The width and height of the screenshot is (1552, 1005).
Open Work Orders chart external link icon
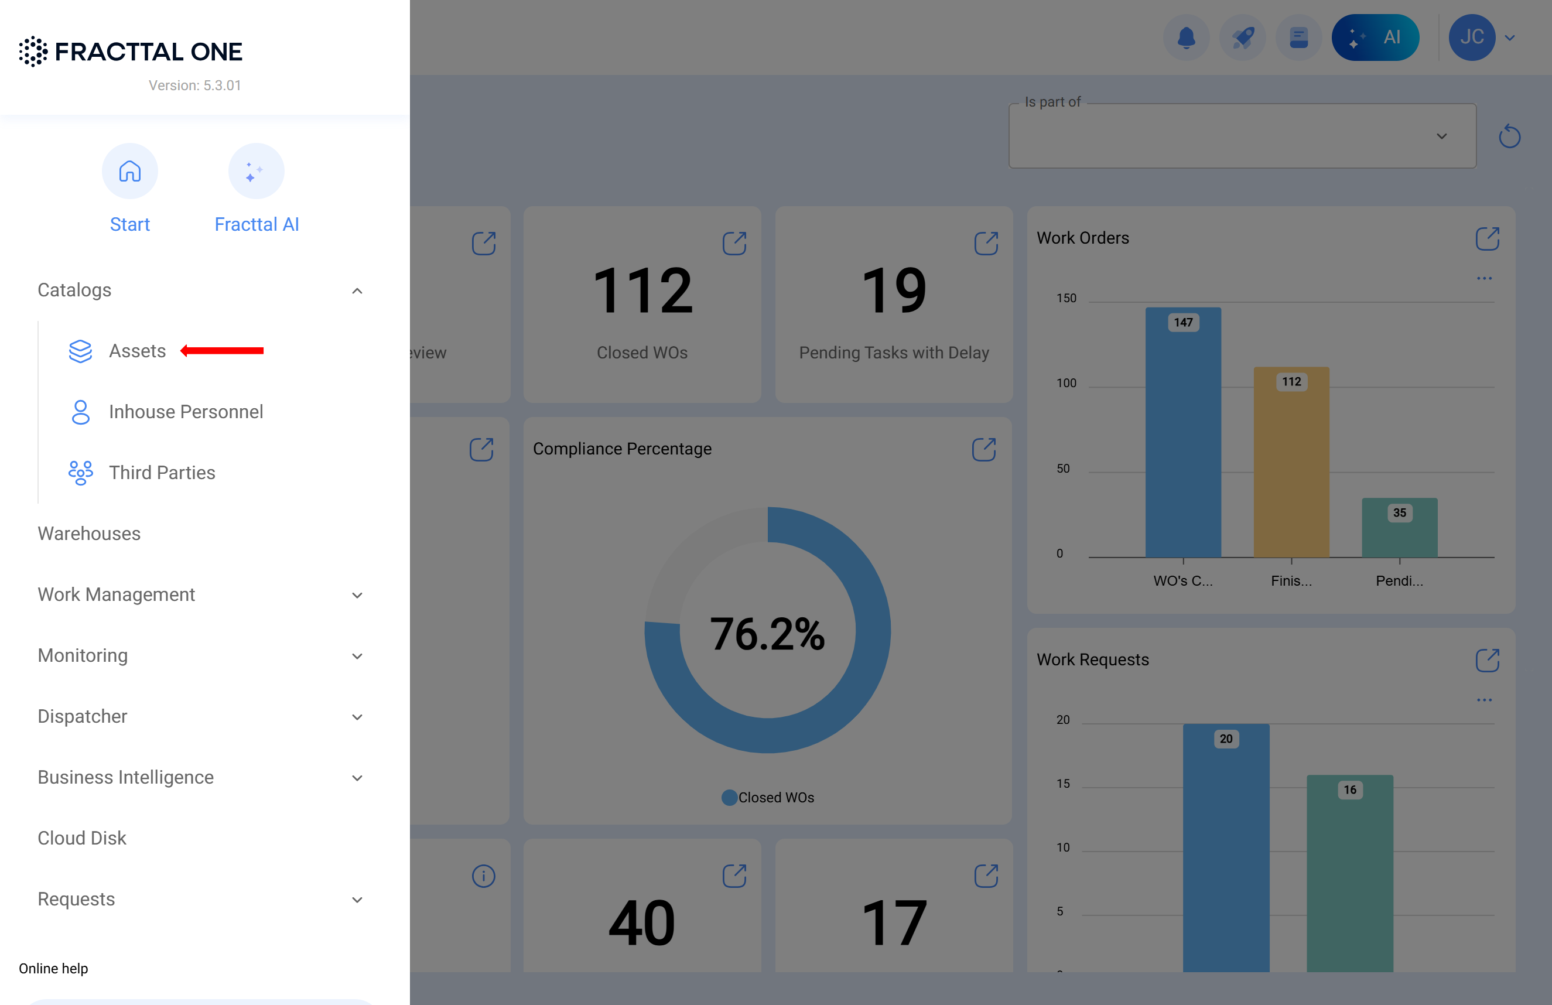1487,239
